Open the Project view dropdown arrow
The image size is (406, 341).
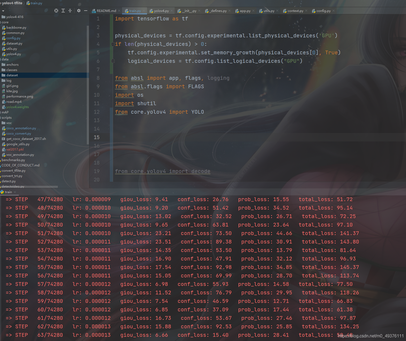(3, 11)
